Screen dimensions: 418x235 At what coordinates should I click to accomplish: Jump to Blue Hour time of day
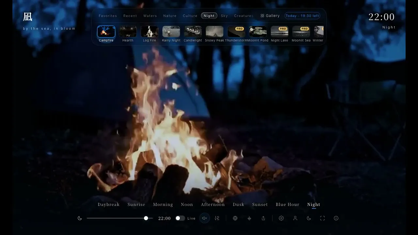pos(287,204)
